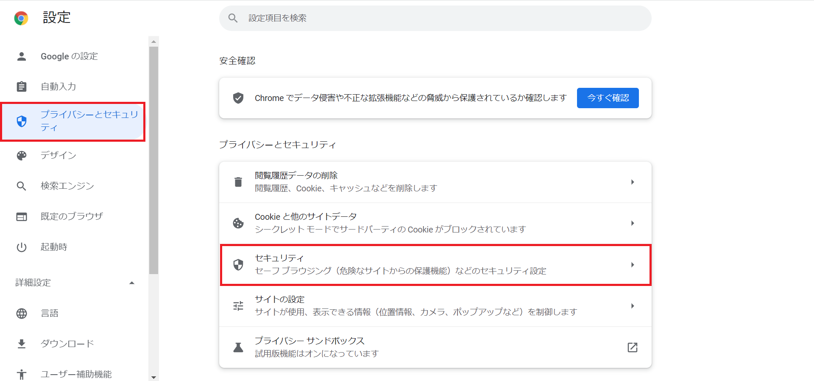Screen dimensions: 814x381
Task: Click external link icon on プライバシー サンドボックス row
Action: (x=633, y=347)
